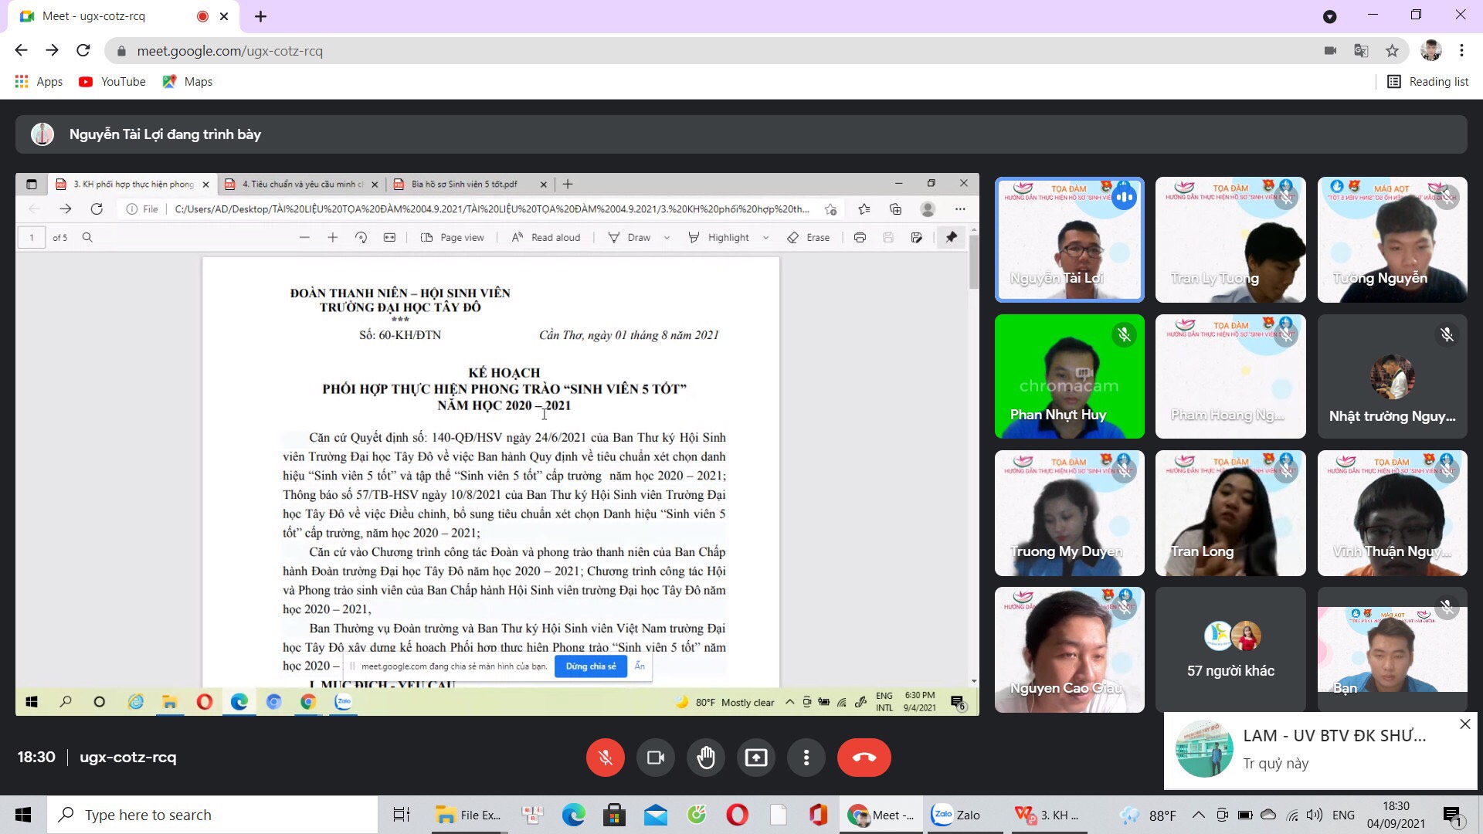This screenshot has width=1483, height=834.
Task: Raise hand in the meeting
Action: 706,758
